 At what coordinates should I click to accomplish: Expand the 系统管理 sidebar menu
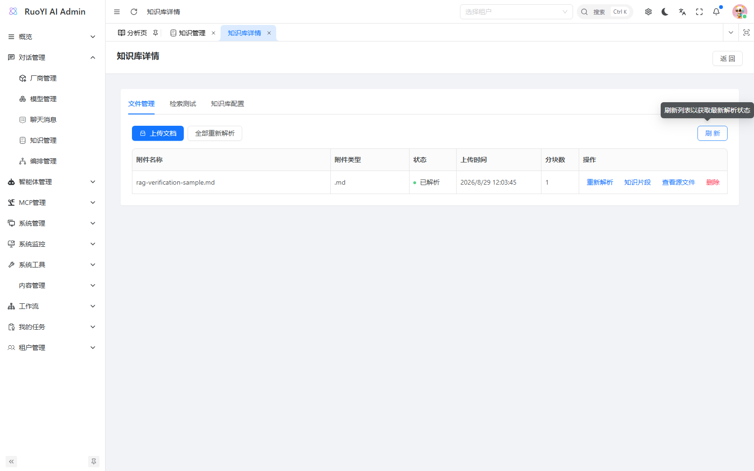tap(53, 223)
